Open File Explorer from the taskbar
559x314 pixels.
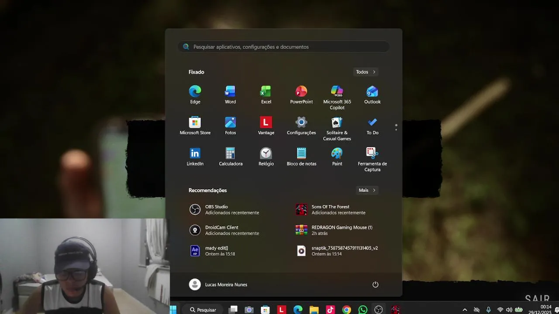click(314, 310)
